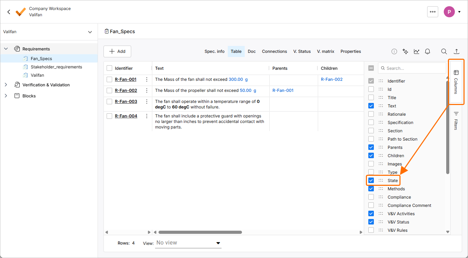Check the R-Fan-001 row checkbox

click(109, 79)
